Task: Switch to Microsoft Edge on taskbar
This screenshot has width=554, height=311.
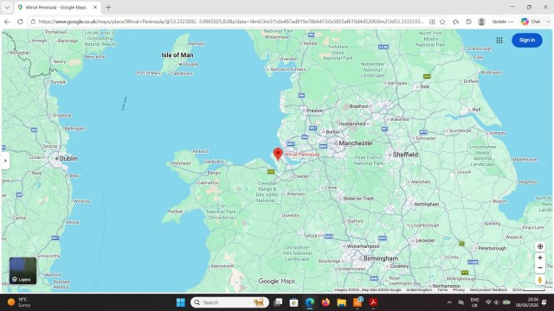Action: click(x=310, y=302)
